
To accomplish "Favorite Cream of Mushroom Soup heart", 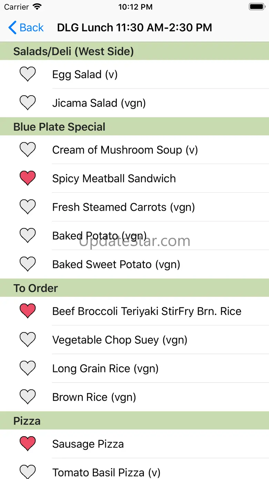I will (x=28, y=150).
